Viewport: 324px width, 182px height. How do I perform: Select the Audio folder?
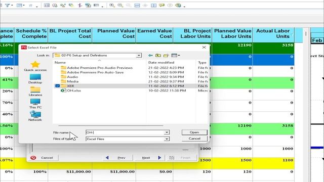[72, 77]
